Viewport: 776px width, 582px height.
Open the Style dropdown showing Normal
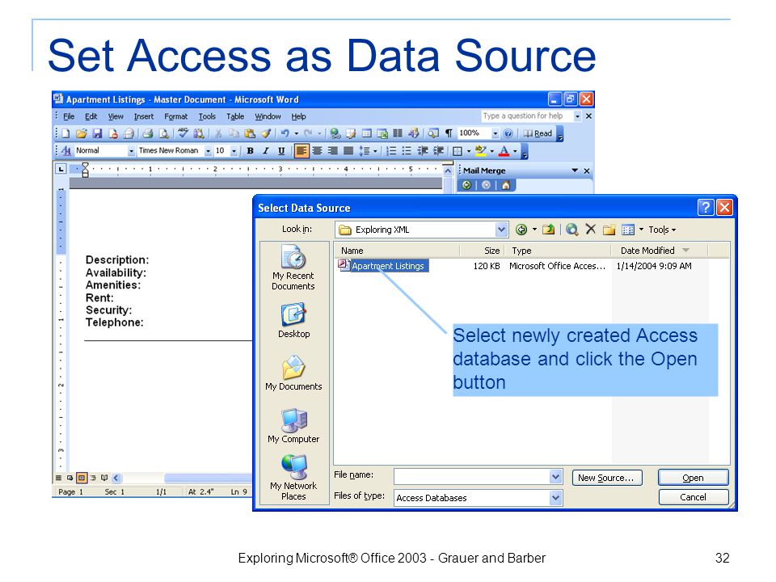point(131,150)
